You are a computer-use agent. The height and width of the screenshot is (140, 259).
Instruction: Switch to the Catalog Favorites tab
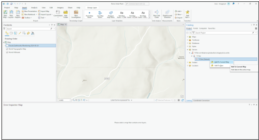click(x=212, y=28)
